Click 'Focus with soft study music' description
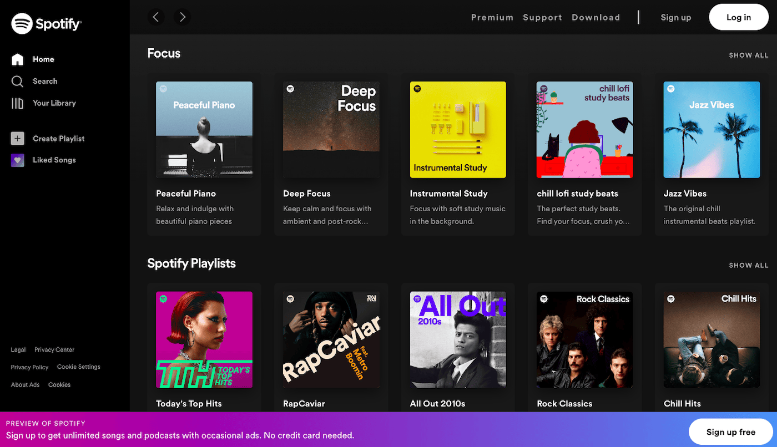The height and width of the screenshot is (447, 777). coord(458,215)
